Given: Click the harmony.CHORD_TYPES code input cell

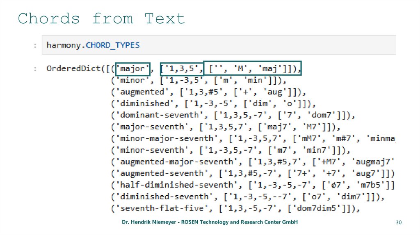Looking at the screenshot, I should pyautogui.click(x=219, y=45).
